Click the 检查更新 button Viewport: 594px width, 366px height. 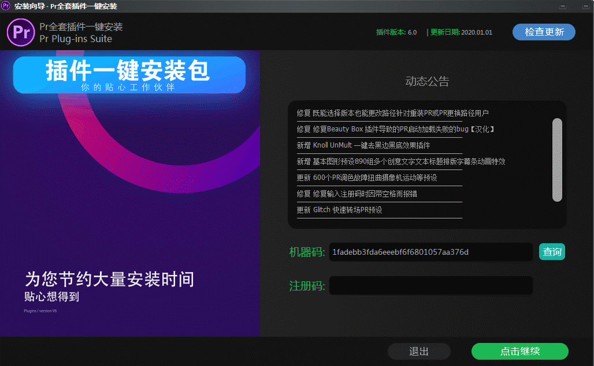(x=544, y=32)
